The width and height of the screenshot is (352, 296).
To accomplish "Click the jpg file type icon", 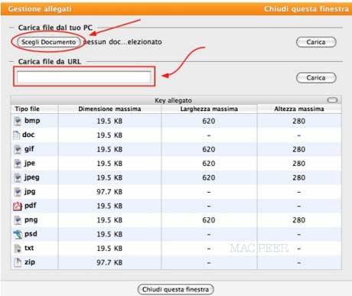I will pos(18,192).
